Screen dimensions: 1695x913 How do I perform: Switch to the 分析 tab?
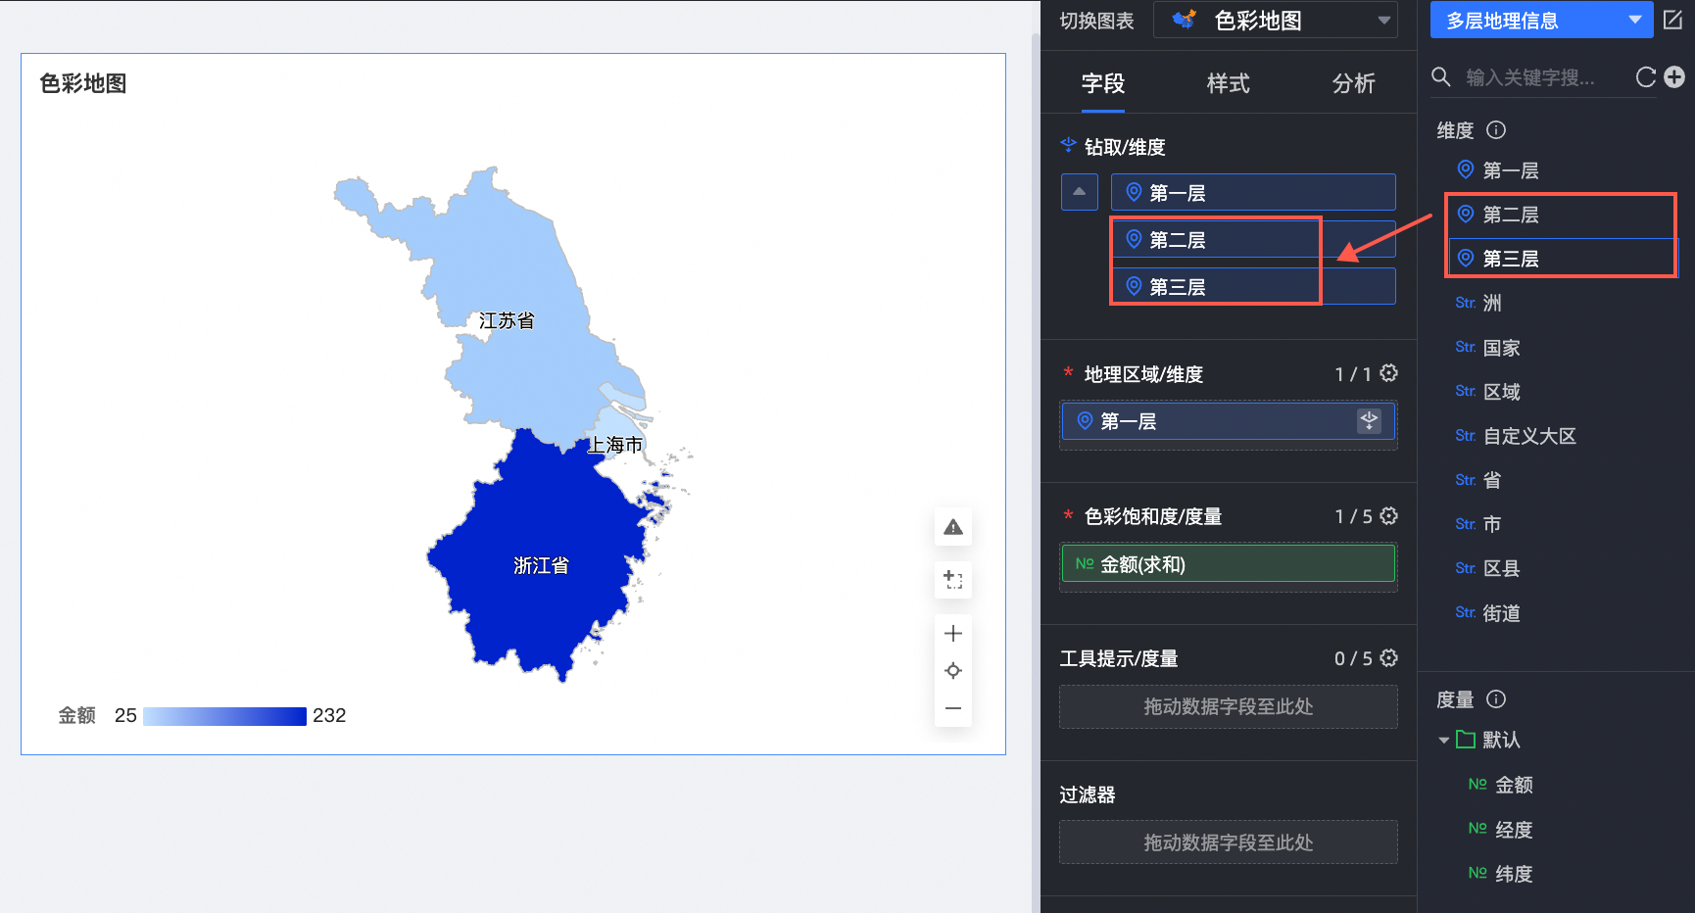pyautogui.click(x=1354, y=84)
